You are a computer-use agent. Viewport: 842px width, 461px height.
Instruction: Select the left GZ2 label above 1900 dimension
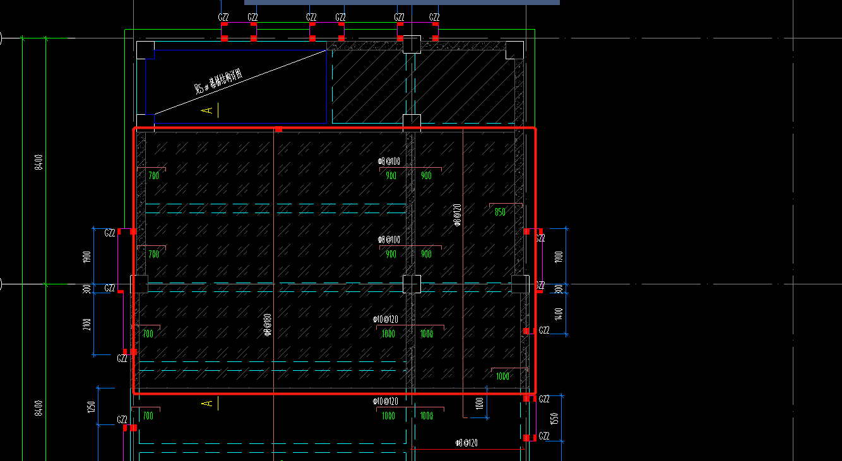tap(110, 233)
